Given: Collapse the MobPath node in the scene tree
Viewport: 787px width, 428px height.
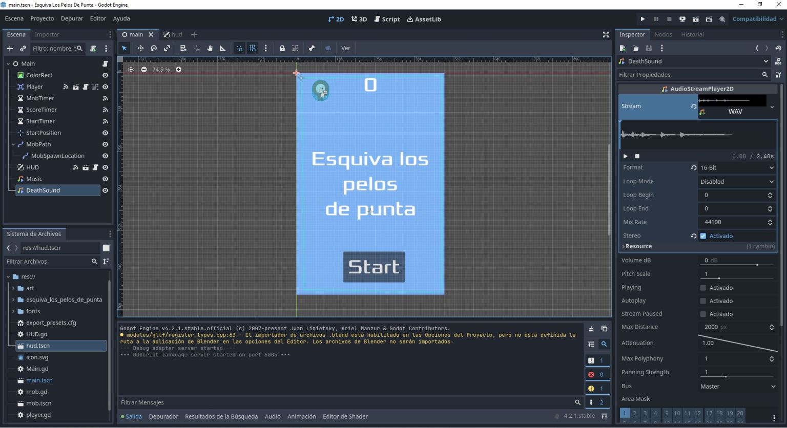Looking at the screenshot, I should click(x=13, y=144).
